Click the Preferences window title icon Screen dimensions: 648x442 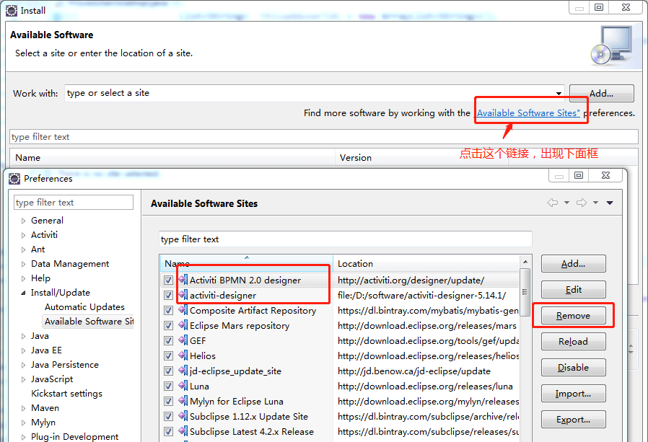14,178
